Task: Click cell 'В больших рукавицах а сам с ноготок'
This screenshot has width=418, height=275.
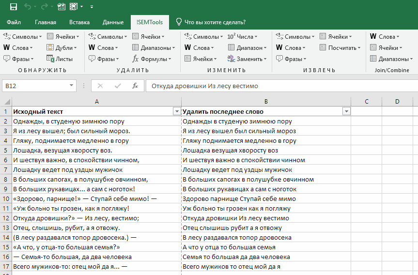Action: (x=266, y=189)
